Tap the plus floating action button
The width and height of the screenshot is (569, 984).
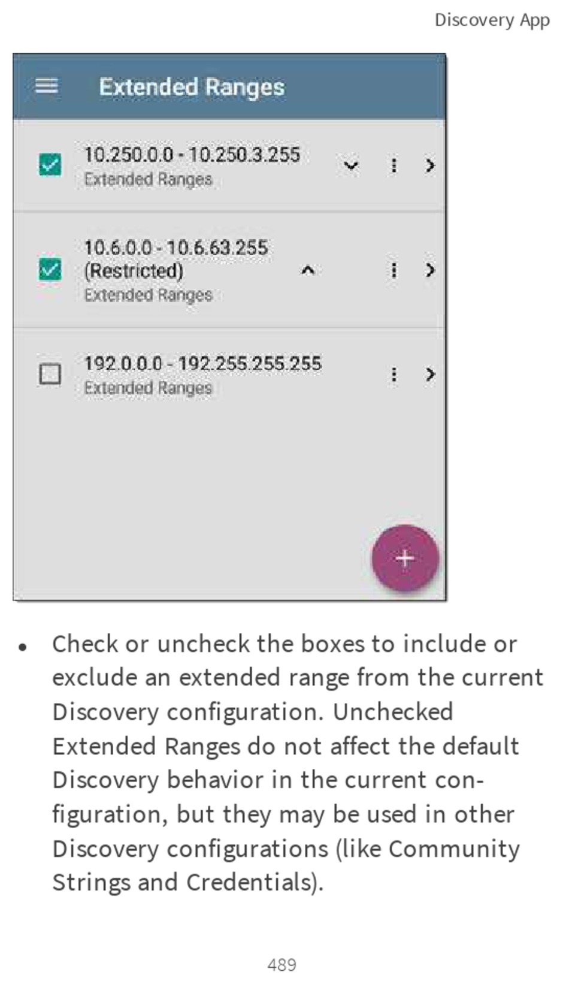[x=405, y=558]
